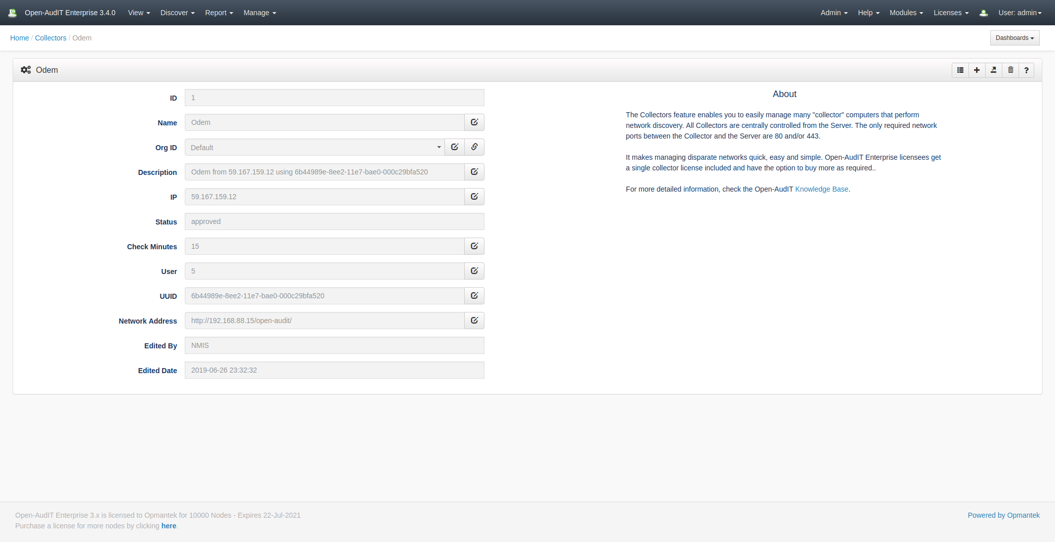
Task: Click the list collectors icon in panel header
Action: point(960,70)
